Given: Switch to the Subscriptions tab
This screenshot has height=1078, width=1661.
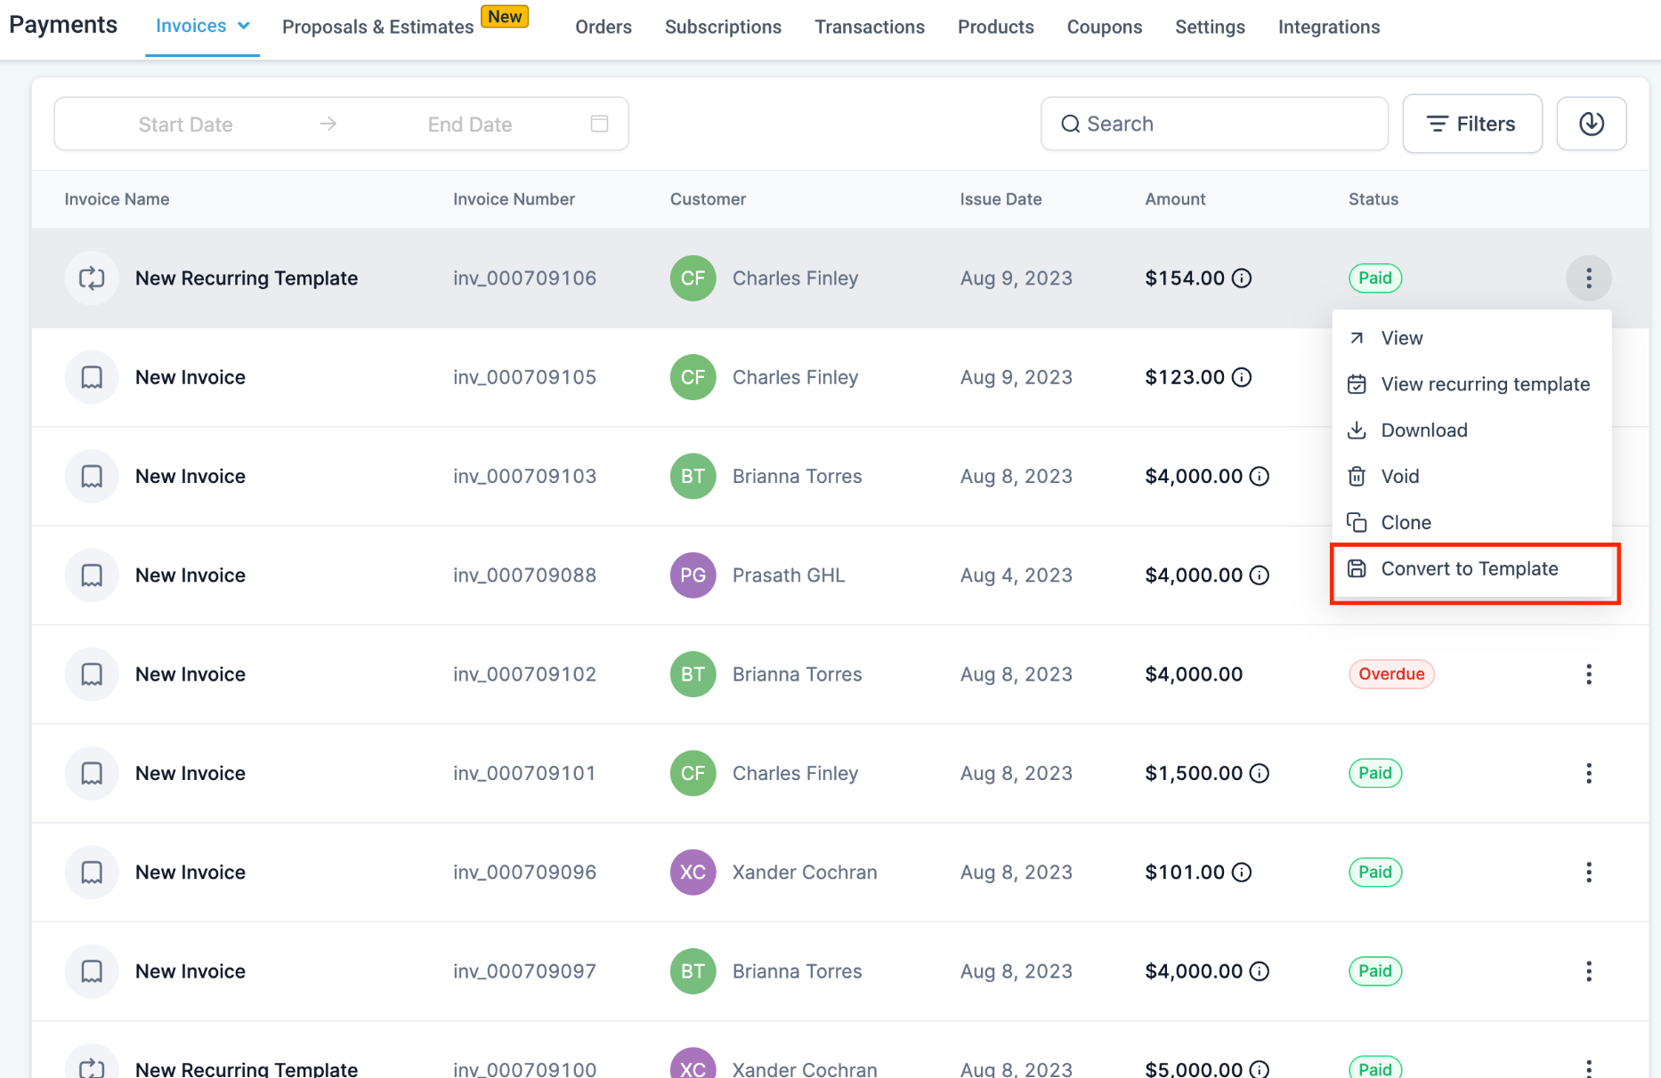Looking at the screenshot, I should [x=723, y=28].
